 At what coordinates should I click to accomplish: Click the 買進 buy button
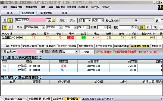[62, 21]
